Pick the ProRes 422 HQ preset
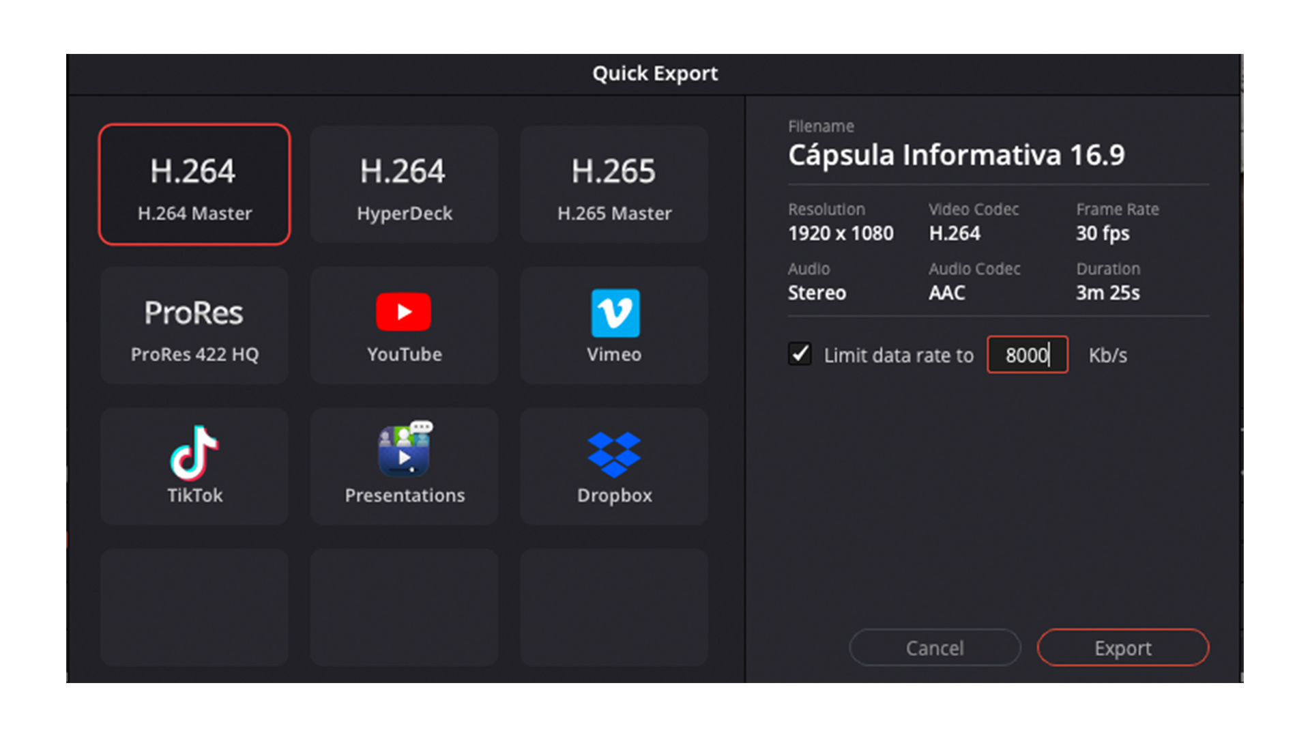The height and width of the screenshot is (737, 1310). click(x=194, y=326)
